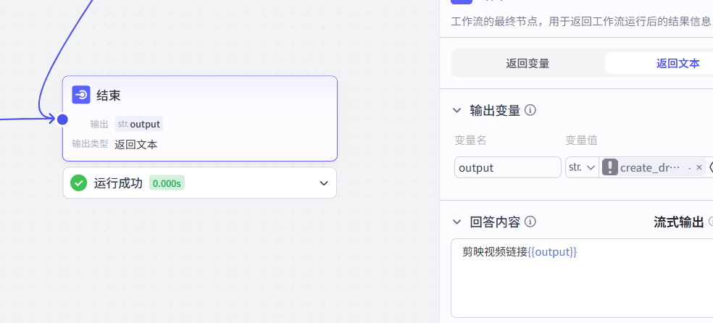Screen dimensions: 713x323
Task: Click the warning icon on create_dr variable
Action: coord(610,167)
